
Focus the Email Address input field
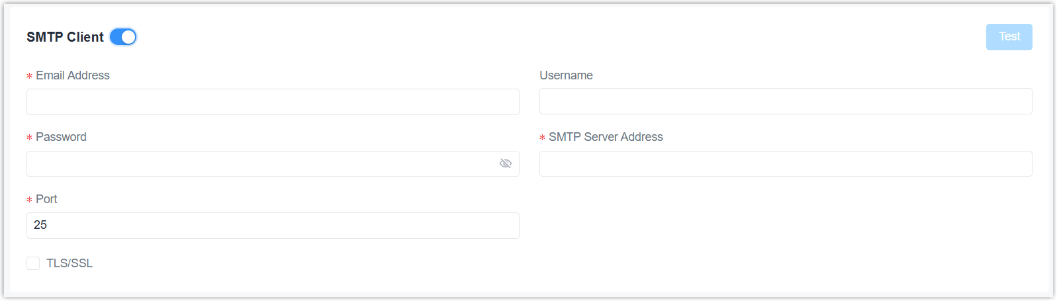tap(273, 102)
